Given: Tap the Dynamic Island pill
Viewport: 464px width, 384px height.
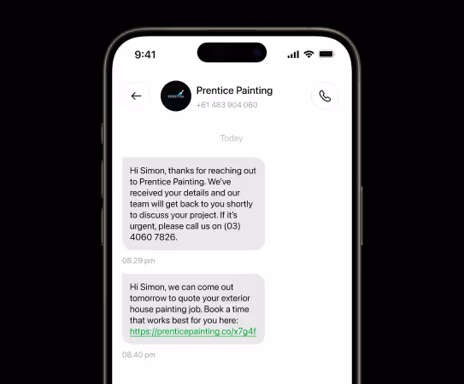Looking at the screenshot, I should (x=232, y=52).
